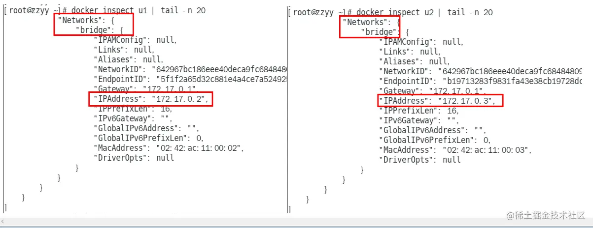
Task: Click the right IPAMConfig null line
Action: (421, 42)
